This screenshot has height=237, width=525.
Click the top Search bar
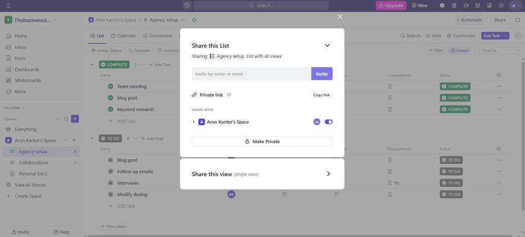tap(261, 5)
